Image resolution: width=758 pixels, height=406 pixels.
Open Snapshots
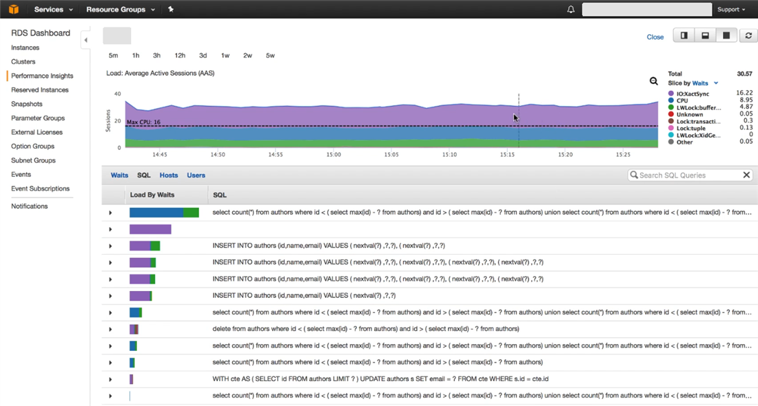point(27,104)
